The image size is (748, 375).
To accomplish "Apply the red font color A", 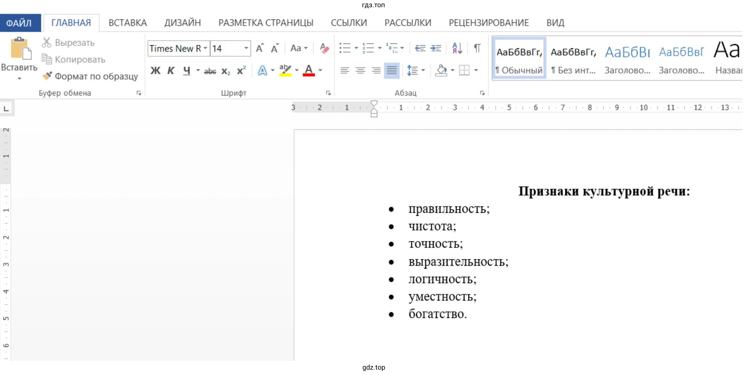I will (309, 70).
